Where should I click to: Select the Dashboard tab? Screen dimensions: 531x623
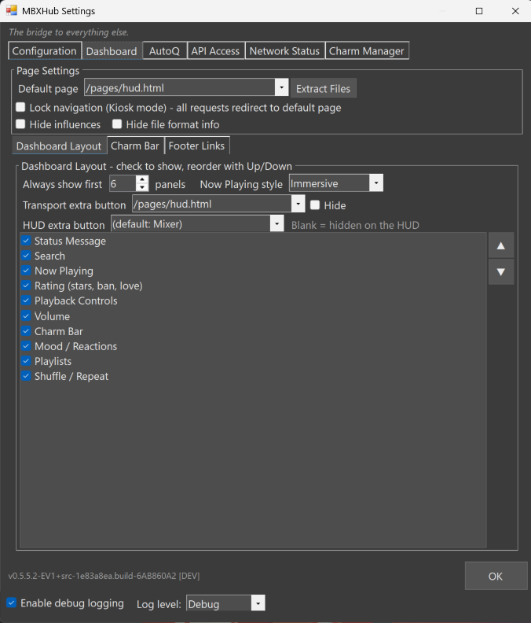pos(112,51)
